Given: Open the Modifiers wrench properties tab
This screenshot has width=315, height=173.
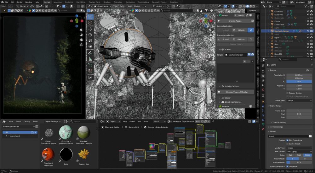Looking at the screenshot, I should [x=263, y=106].
